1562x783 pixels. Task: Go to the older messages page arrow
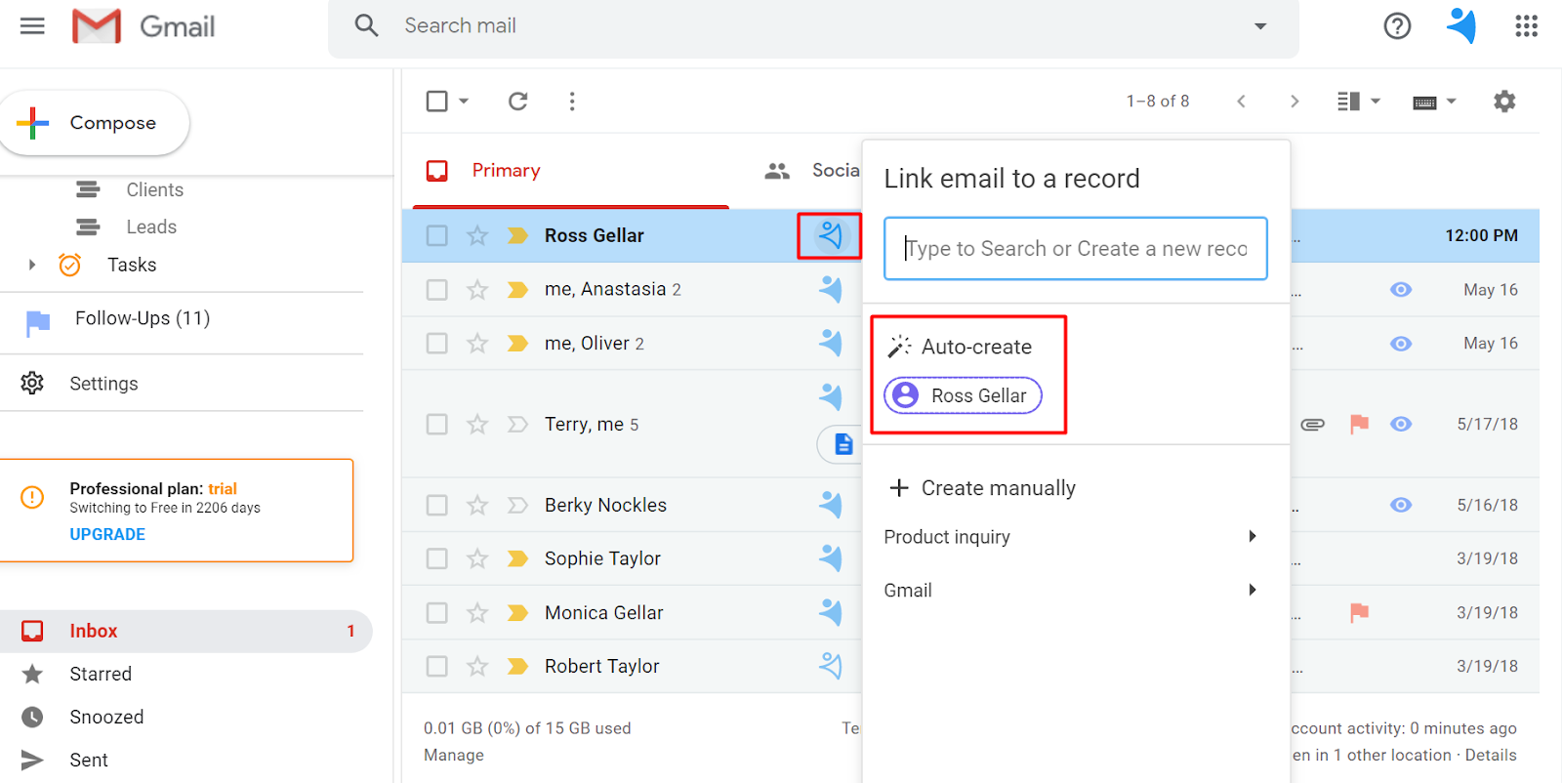pos(1295,101)
